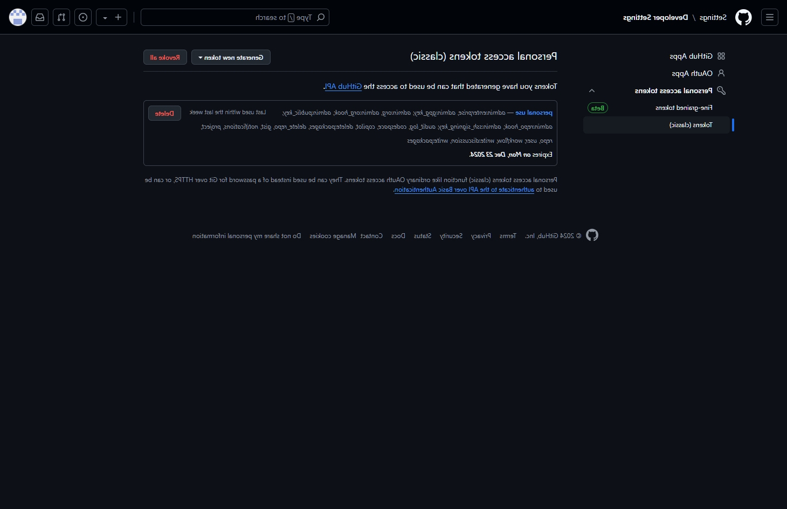This screenshot has width=787, height=509.
Task: Click 'Expires on Mon, Dec 23 2024' text
Action: click(511, 155)
